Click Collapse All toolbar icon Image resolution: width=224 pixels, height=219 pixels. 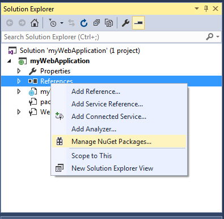(96, 23)
